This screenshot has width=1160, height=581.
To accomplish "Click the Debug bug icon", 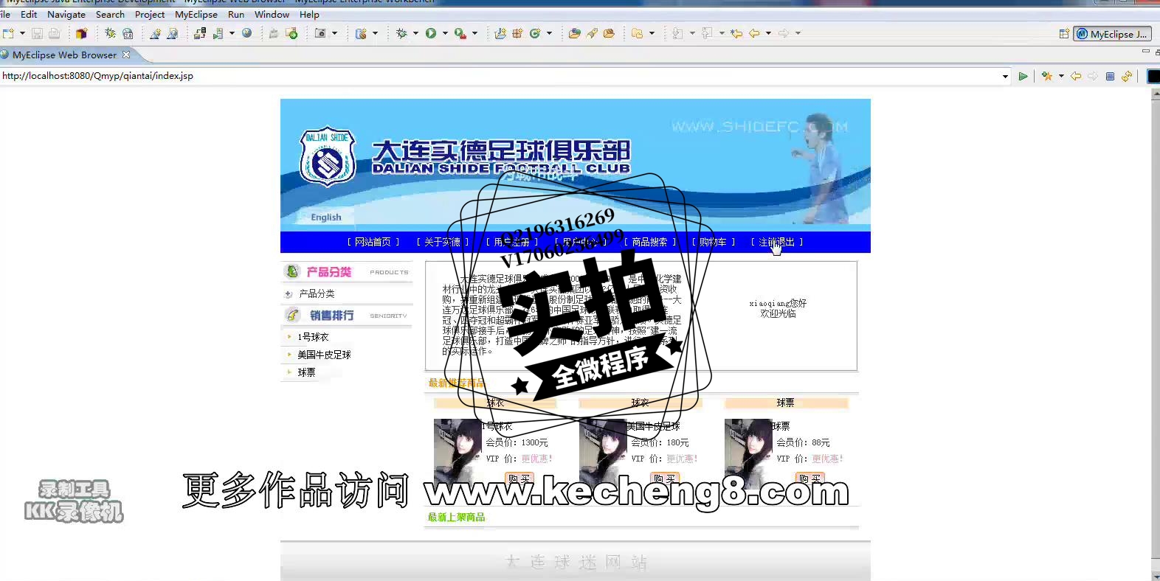I will click(401, 33).
